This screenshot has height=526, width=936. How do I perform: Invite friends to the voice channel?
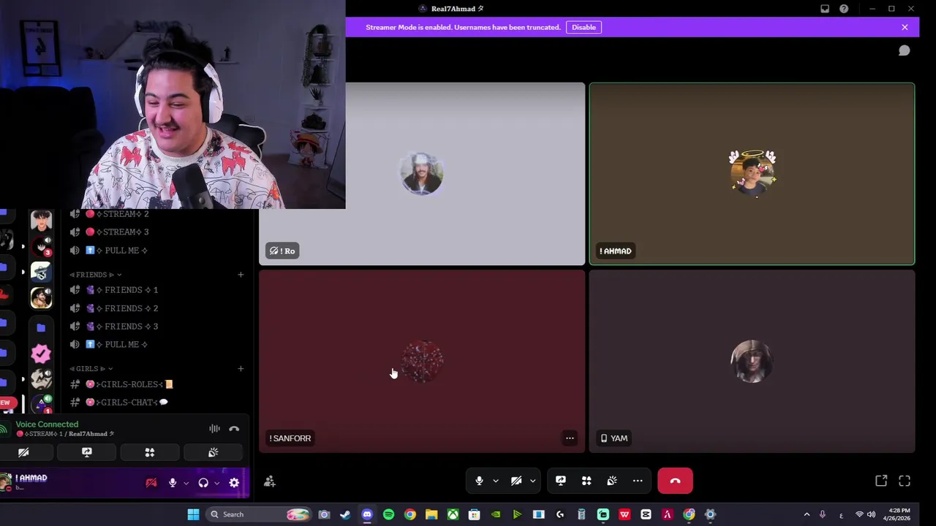[270, 481]
